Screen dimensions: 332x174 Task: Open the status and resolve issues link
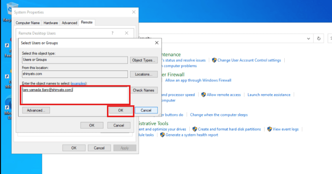pyautogui.click(x=183, y=60)
